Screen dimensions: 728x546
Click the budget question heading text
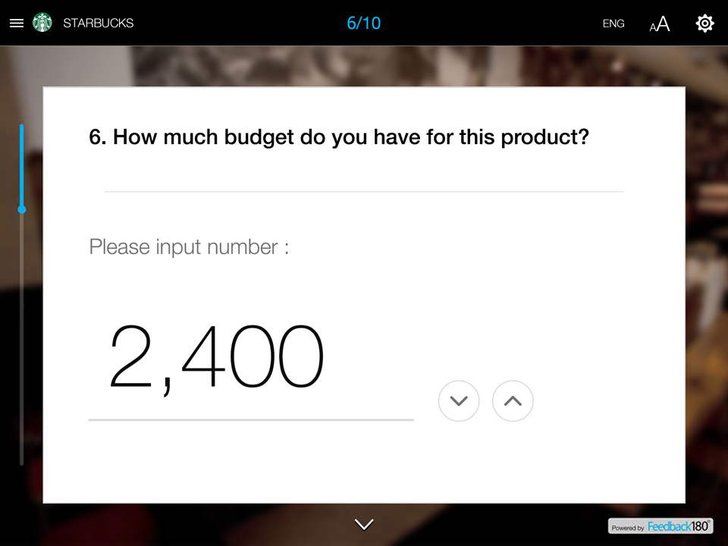click(x=340, y=137)
